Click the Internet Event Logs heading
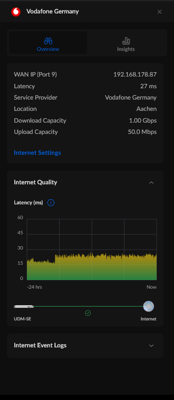This screenshot has height=400, width=174. pos(40,345)
